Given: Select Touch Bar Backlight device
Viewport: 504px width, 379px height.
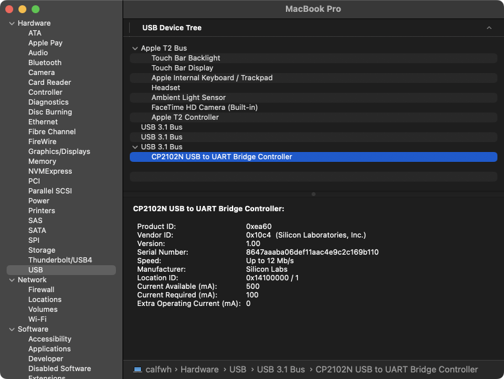Looking at the screenshot, I should point(186,59).
